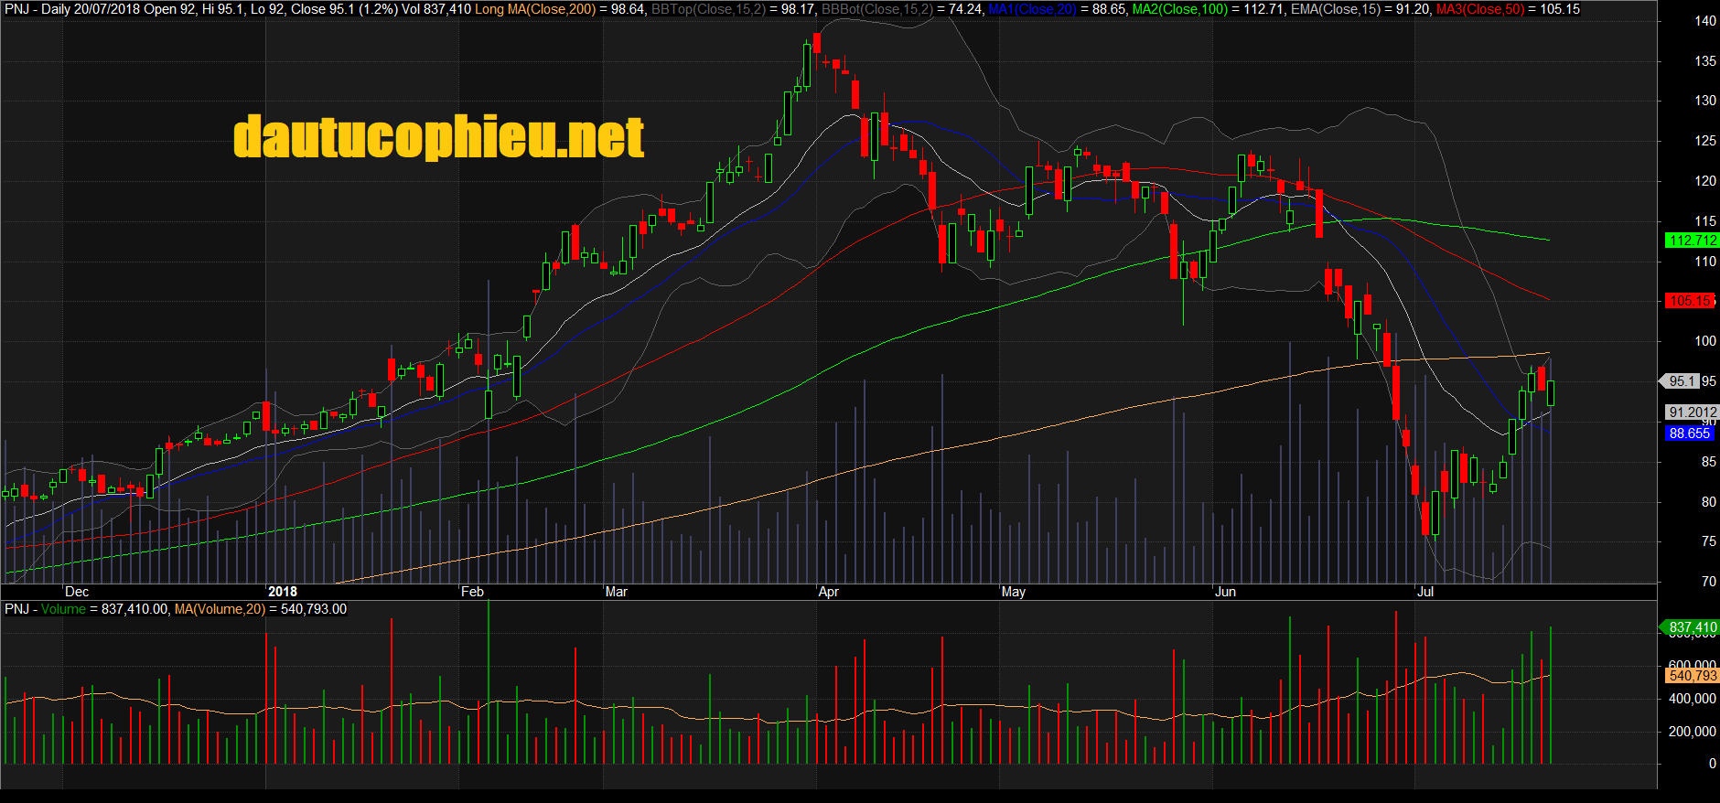Select the Long MA(Close,200) legend label
1720x803 pixels.
point(534,9)
